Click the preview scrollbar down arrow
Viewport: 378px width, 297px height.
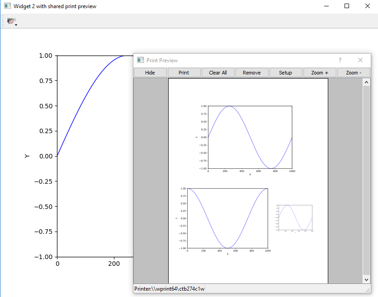[366, 280]
